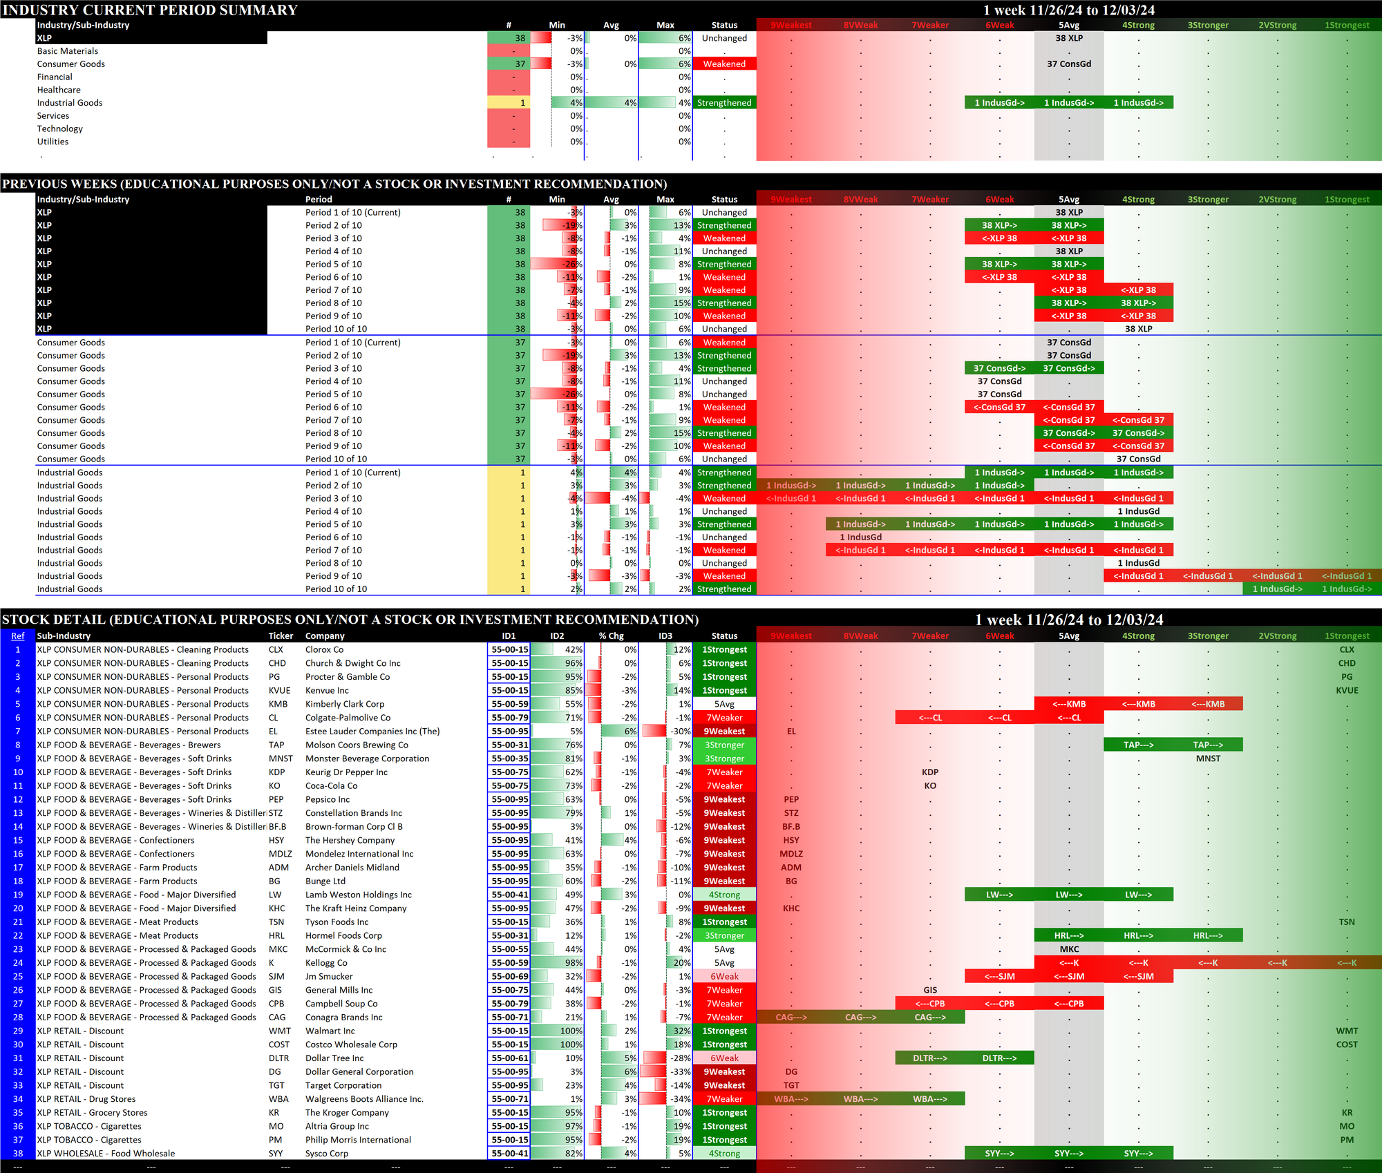Select the CLX ticker cell
Screen dimensions: 1382x1173
pos(276,650)
